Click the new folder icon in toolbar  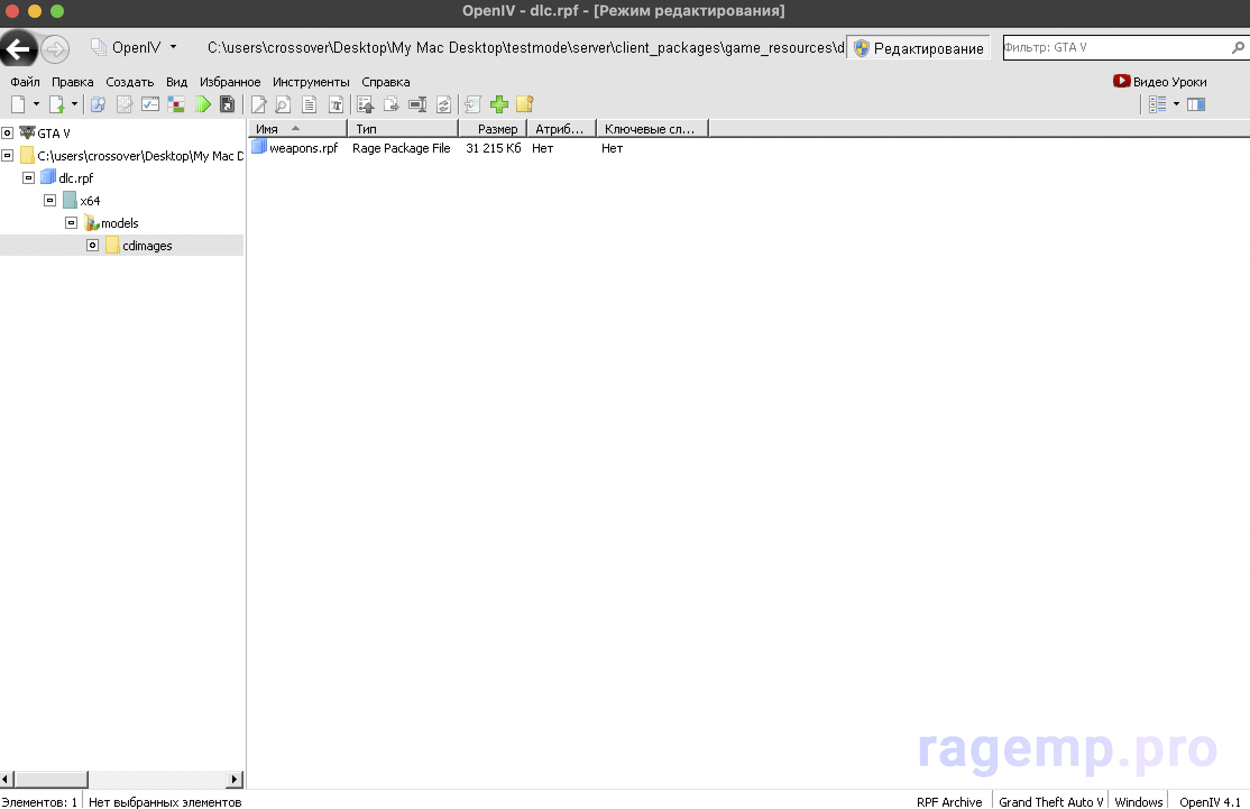[525, 104]
